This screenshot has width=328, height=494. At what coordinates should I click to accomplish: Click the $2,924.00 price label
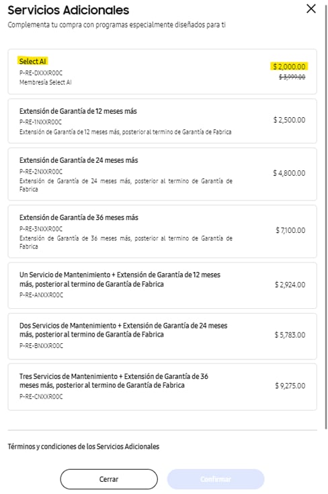coord(290,285)
